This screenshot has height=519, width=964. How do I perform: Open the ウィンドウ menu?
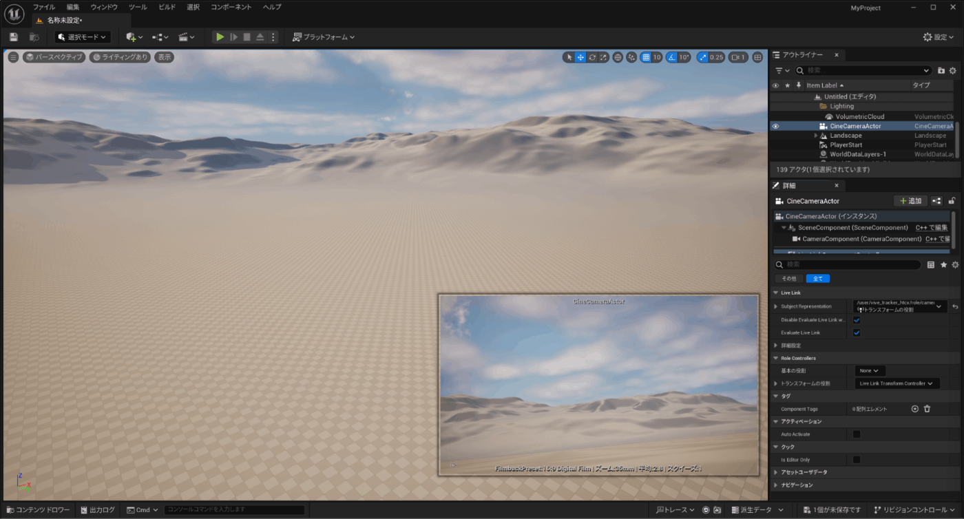[x=104, y=7]
